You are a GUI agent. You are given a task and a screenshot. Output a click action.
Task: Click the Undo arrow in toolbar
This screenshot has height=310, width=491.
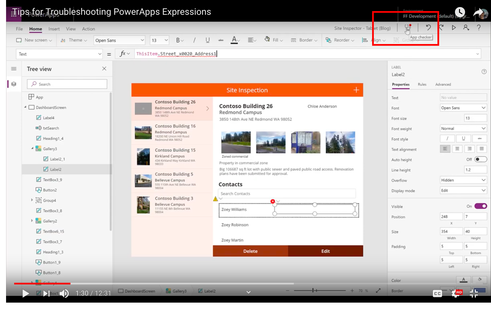[x=428, y=28]
